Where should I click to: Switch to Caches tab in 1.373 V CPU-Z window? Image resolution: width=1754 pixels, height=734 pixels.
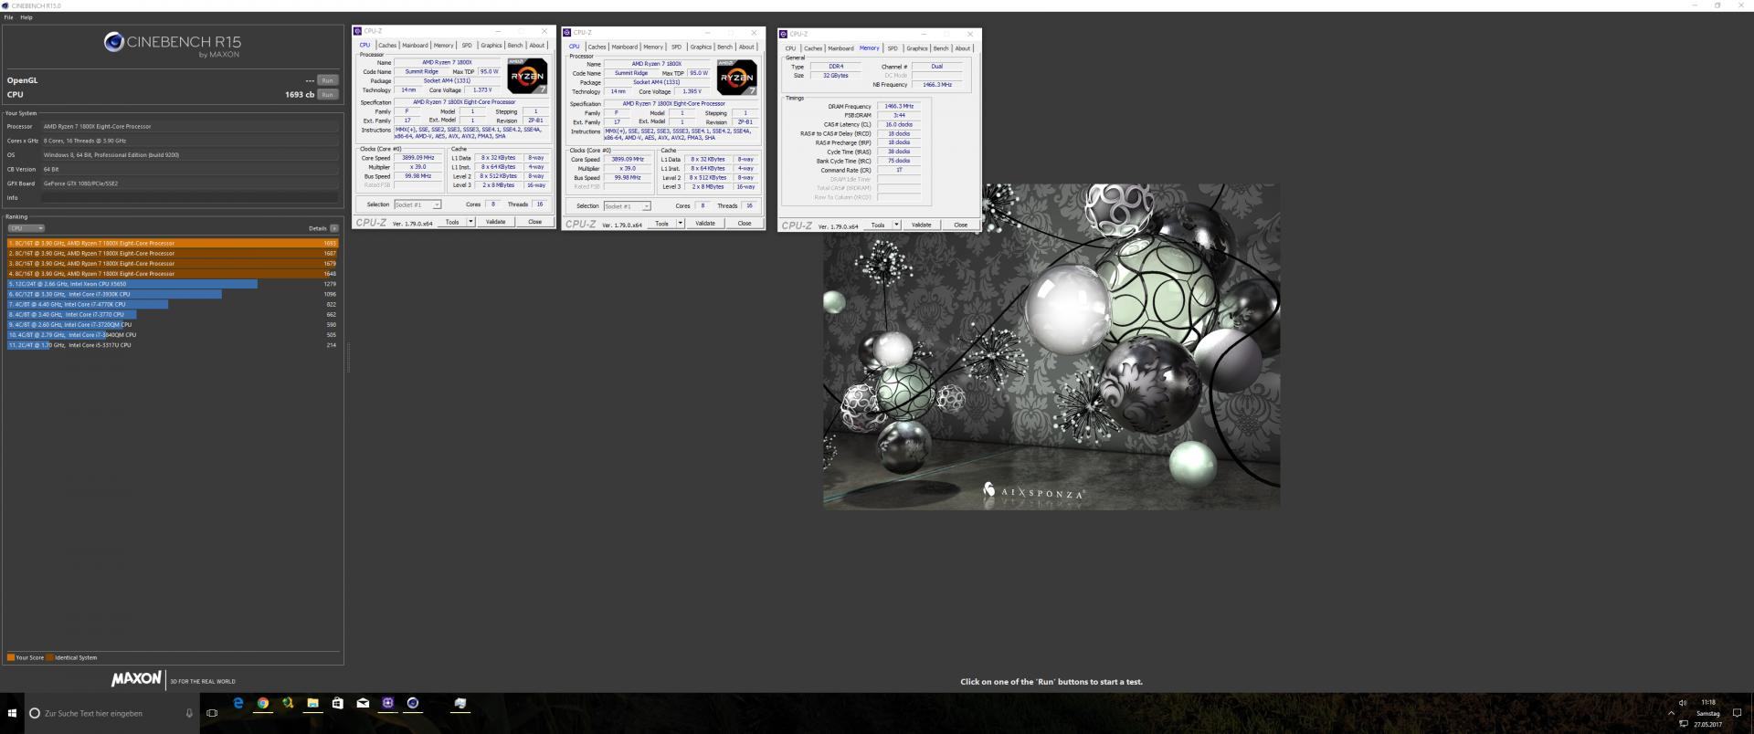point(387,45)
